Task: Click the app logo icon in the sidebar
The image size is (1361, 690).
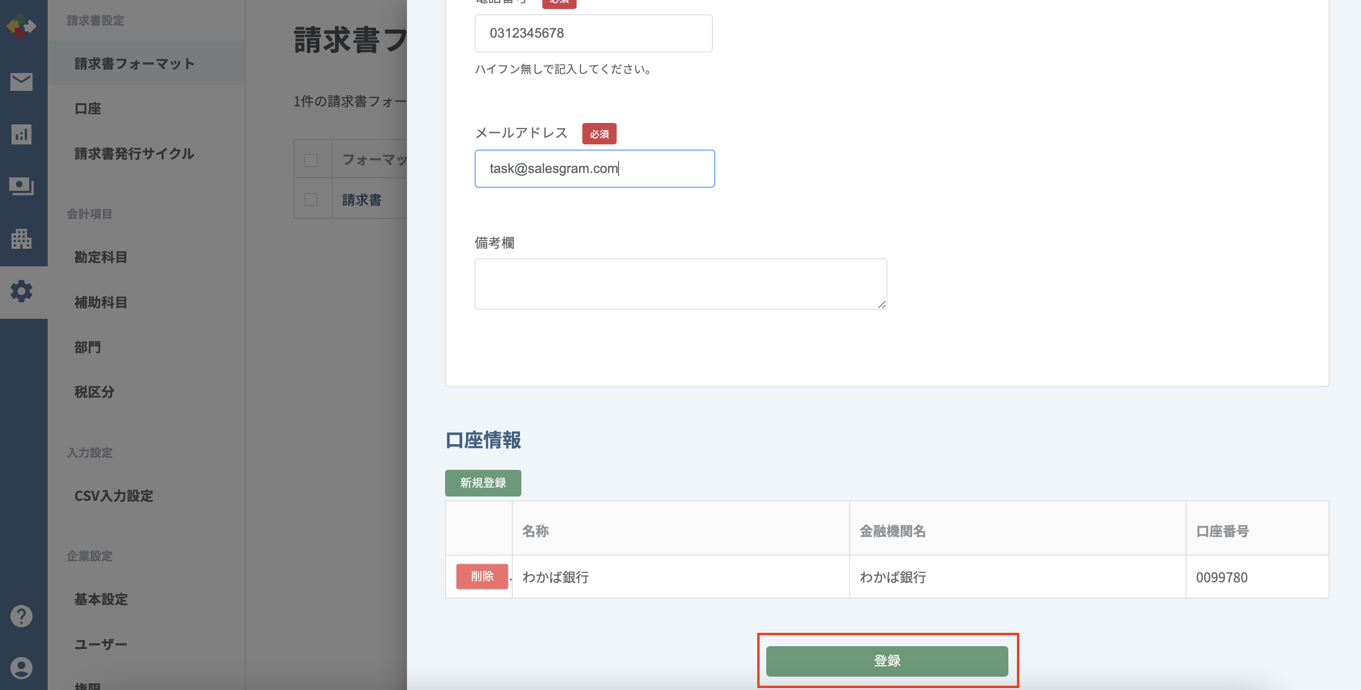Action: [x=21, y=25]
